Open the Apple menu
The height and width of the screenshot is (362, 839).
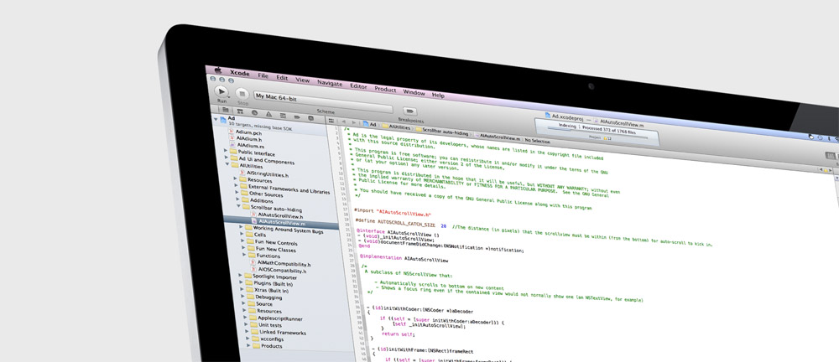[x=218, y=70]
